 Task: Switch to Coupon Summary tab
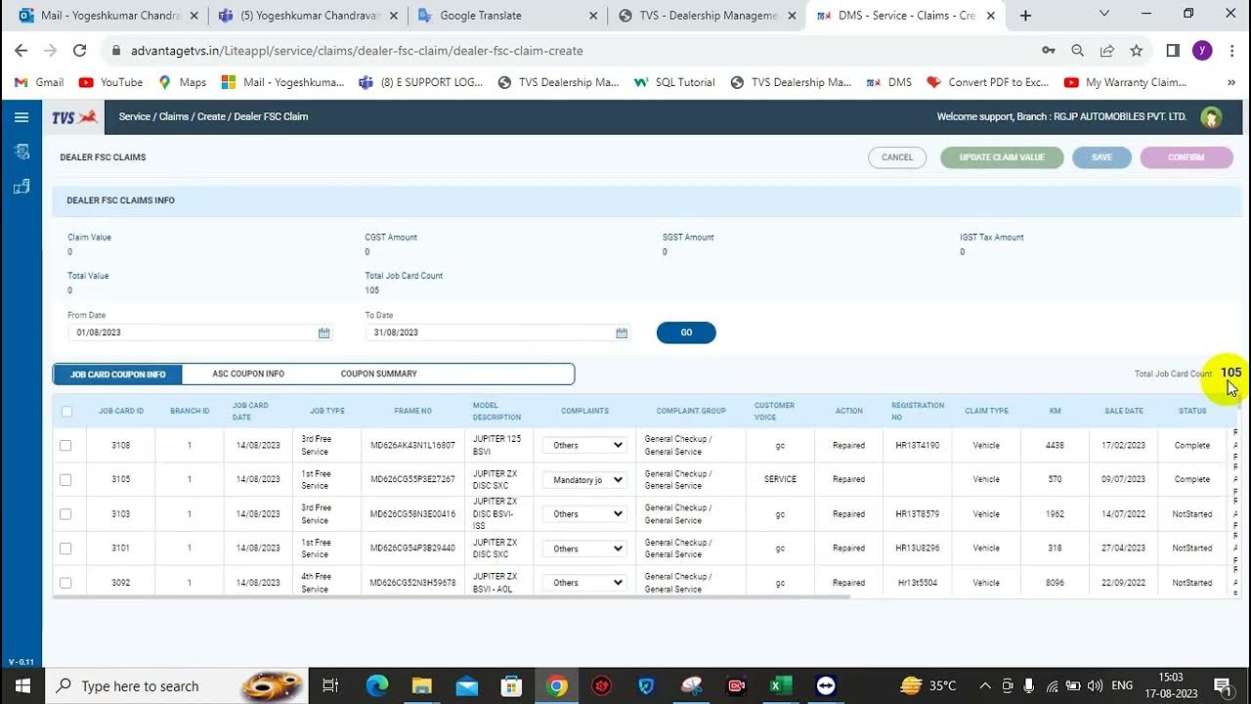378,374
